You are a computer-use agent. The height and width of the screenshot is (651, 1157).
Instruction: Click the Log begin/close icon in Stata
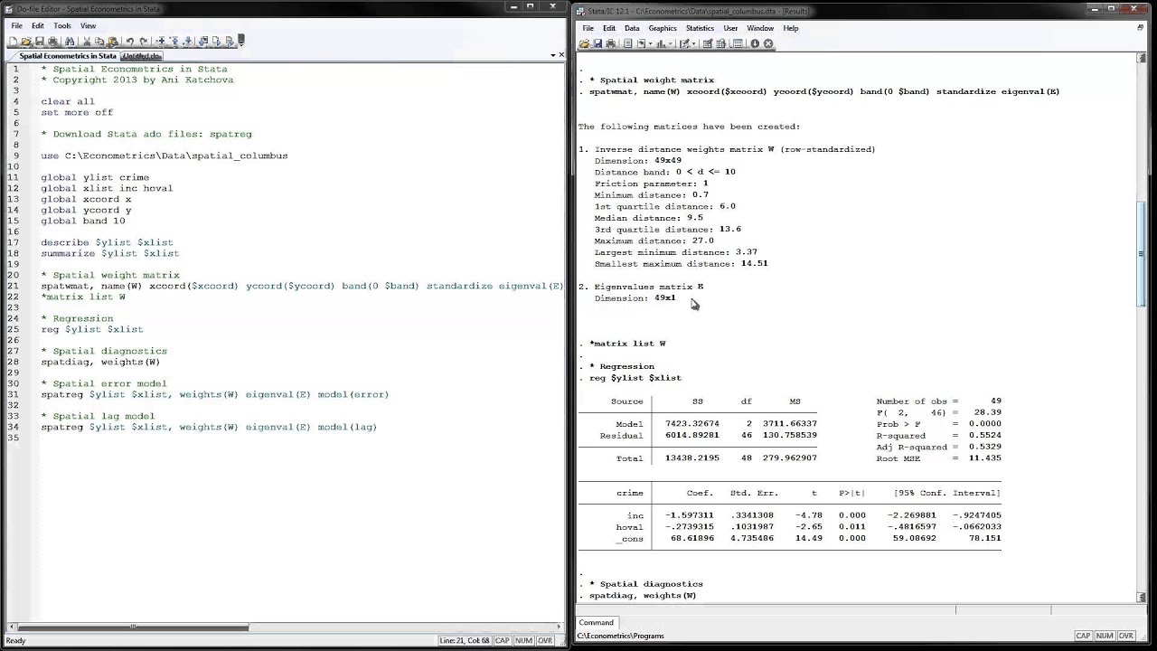click(x=627, y=43)
